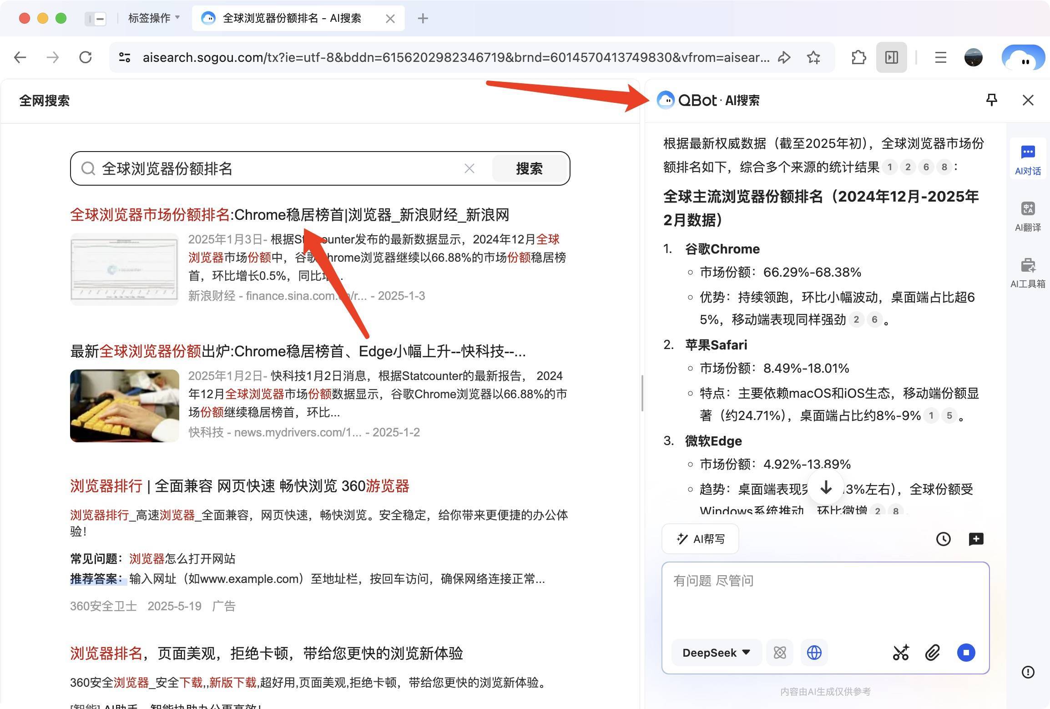Screen dimensions: 1050x709
Task: Toggle bookmark star in the address bar
Action: pos(813,57)
